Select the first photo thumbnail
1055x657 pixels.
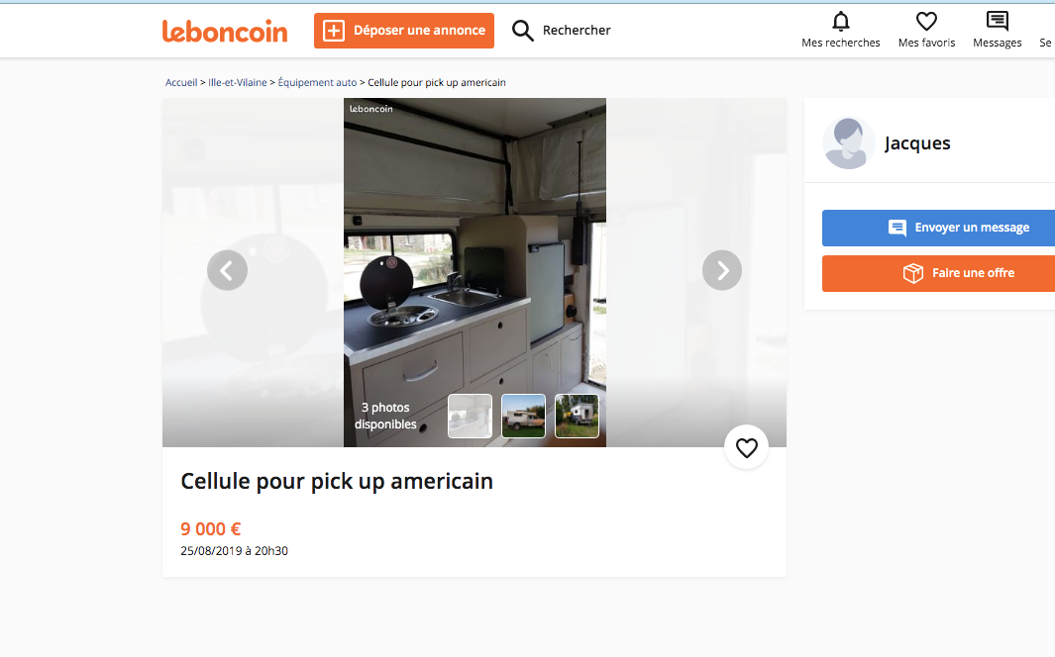click(x=470, y=417)
